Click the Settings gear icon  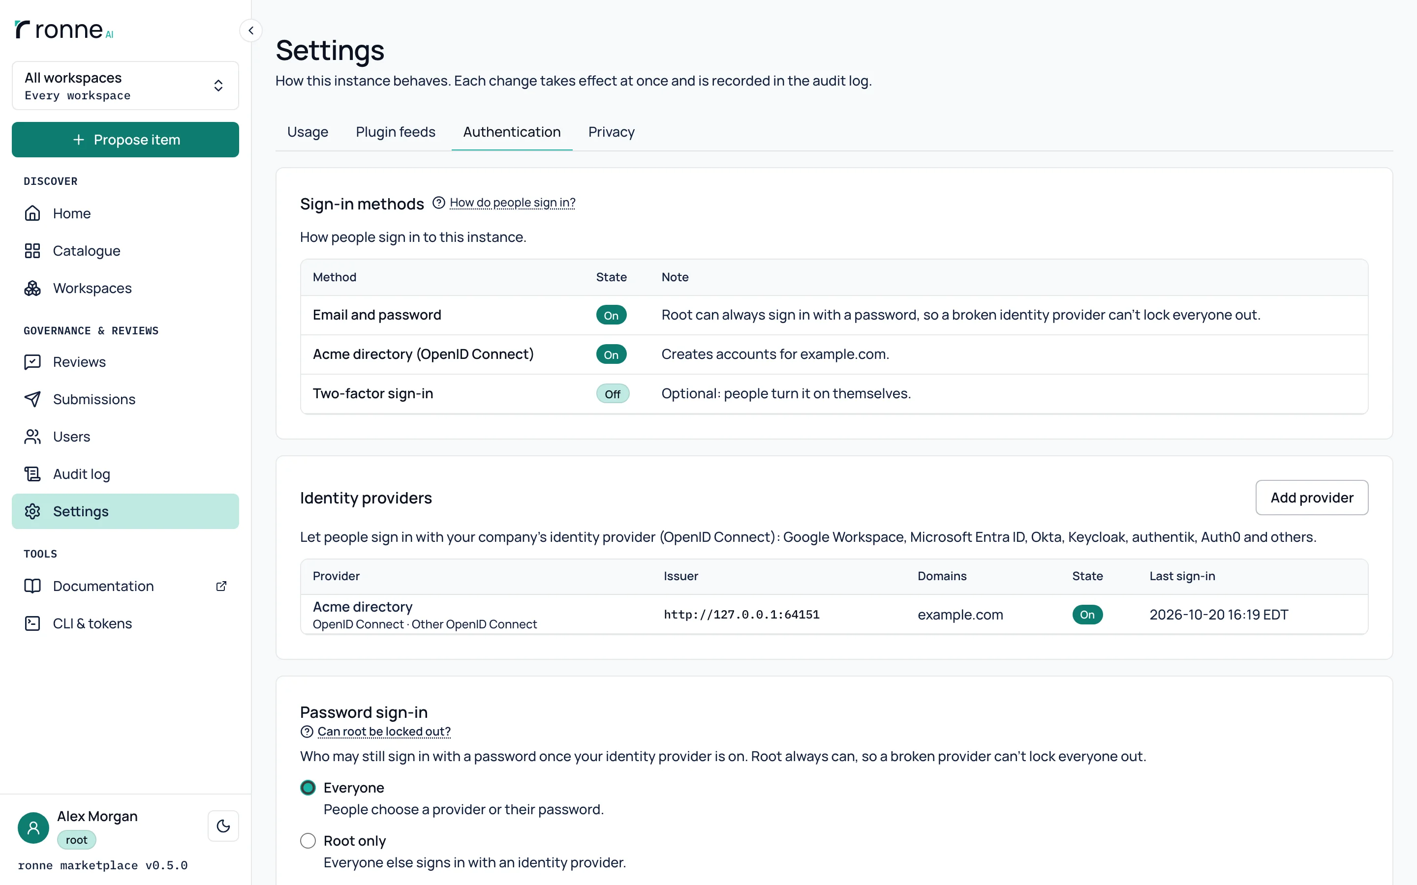(32, 511)
